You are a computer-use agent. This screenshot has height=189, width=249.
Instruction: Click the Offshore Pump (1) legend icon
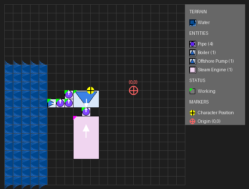[193, 61]
